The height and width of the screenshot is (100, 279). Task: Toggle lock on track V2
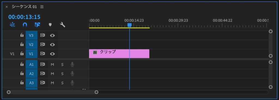click(22, 44)
